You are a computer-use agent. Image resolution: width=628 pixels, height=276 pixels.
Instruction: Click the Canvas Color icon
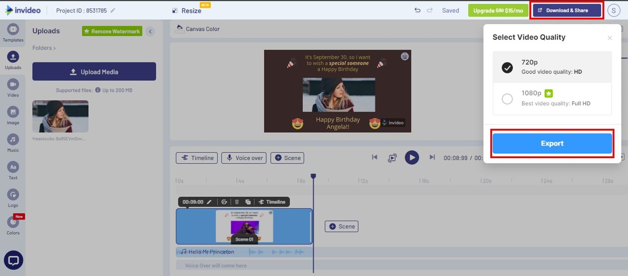coord(179,28)
